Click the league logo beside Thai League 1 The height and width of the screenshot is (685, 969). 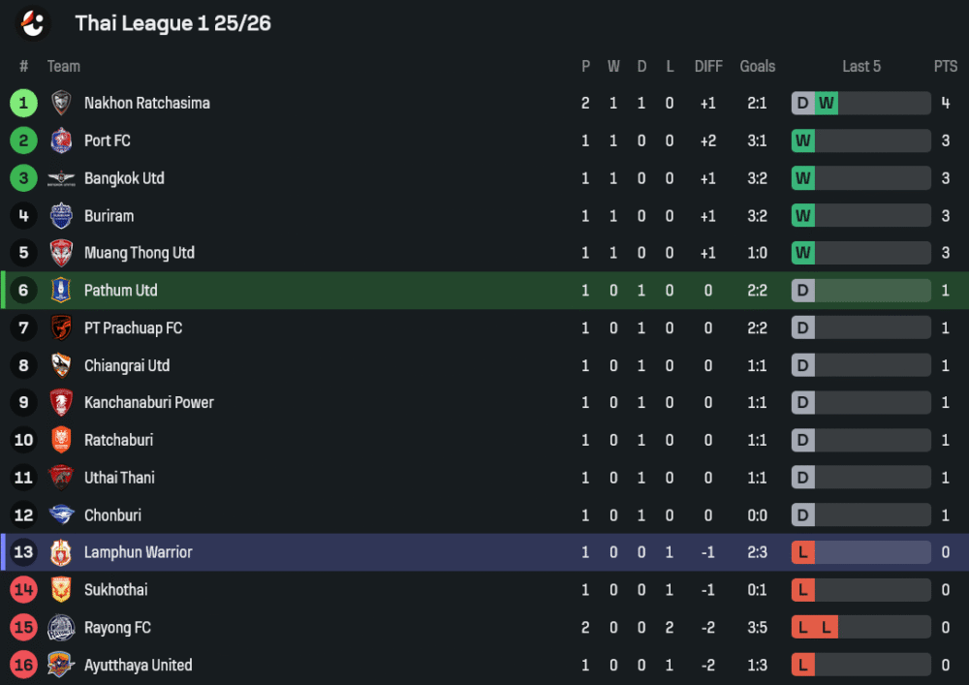(x=34, y=23)
